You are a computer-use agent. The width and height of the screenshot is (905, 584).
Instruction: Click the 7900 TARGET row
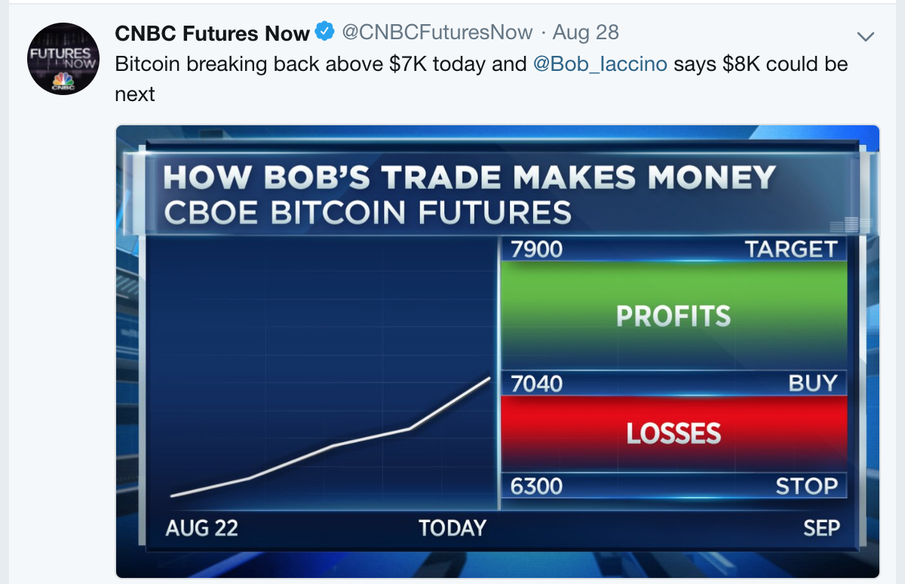674,249
